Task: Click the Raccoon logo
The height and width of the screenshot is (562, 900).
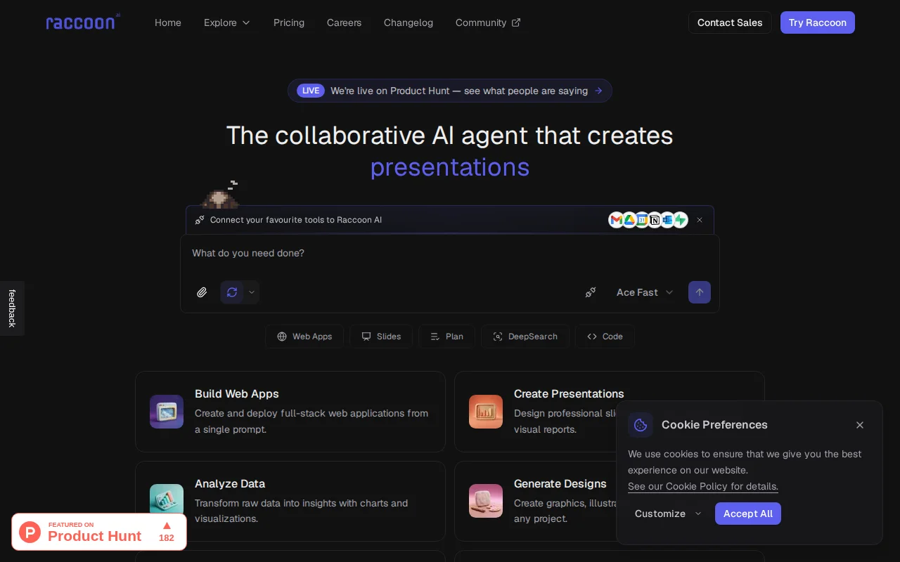Action: click(x=83, y=22)
